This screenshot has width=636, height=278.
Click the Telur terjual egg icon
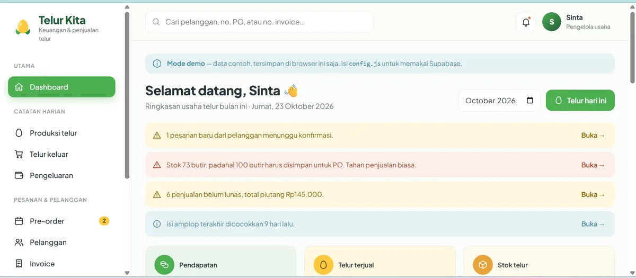click(323, 265)
